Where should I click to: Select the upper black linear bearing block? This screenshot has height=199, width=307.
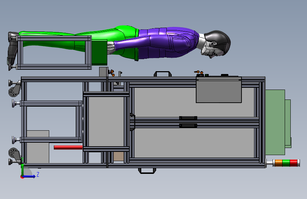point(188,118)
